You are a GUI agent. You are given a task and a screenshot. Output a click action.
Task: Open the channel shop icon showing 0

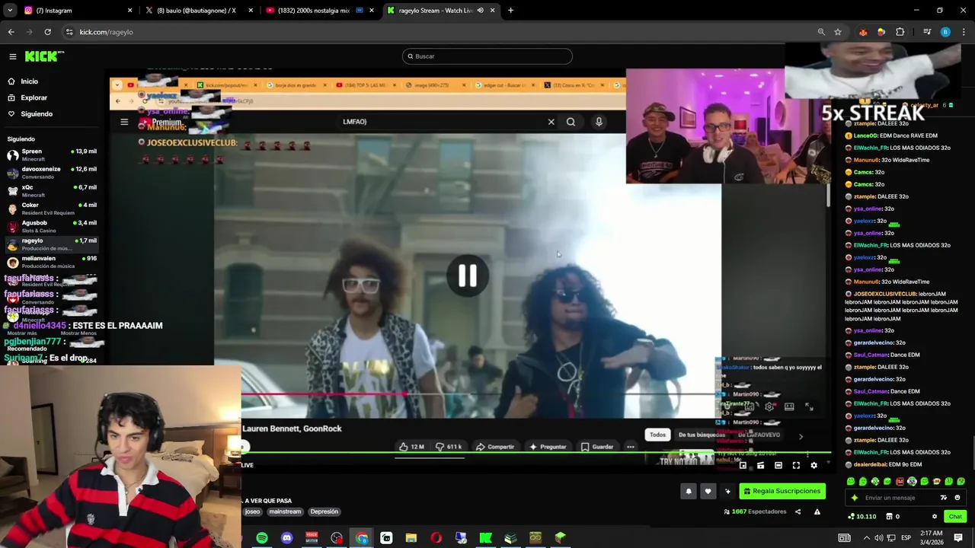(893, 517)
